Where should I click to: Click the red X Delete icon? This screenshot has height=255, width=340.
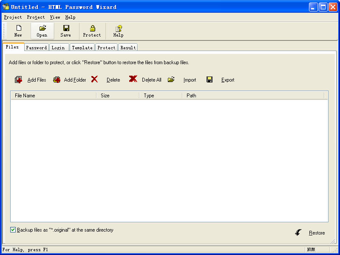pos(94,79)
